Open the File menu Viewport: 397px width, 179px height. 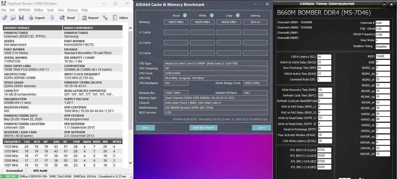coord(4,10)
